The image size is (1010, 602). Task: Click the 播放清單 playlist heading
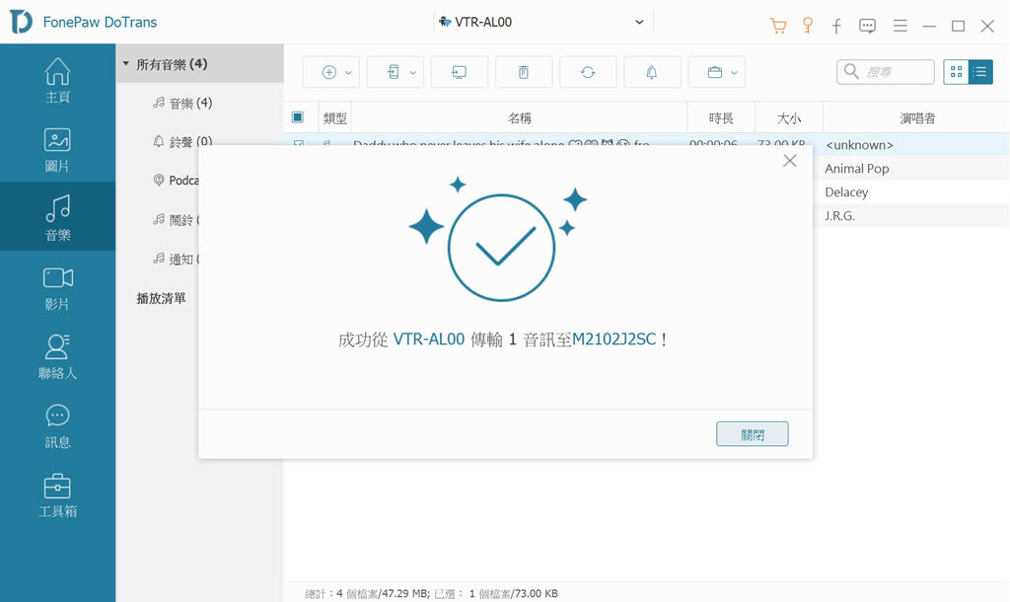(161, 298)
